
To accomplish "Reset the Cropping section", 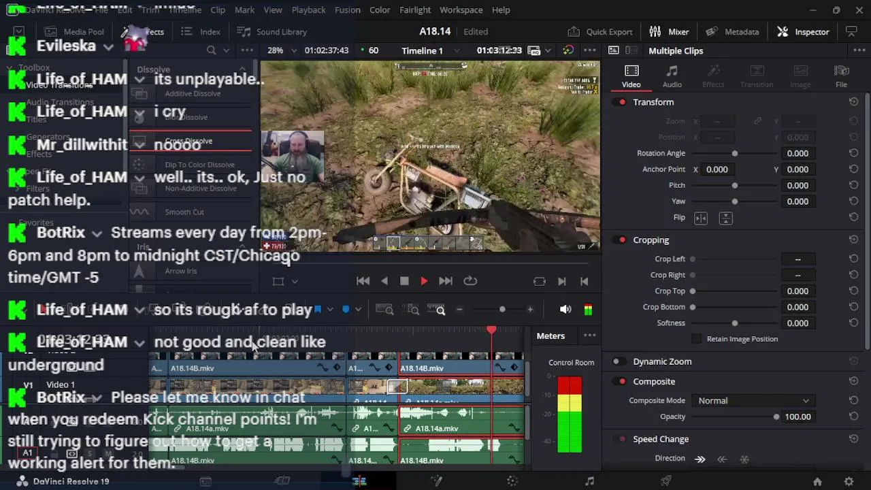I will pyautogui.click(x=853, y=240).
